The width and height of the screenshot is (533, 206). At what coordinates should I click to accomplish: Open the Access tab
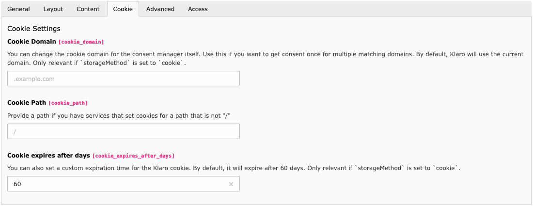pos(198,9)
